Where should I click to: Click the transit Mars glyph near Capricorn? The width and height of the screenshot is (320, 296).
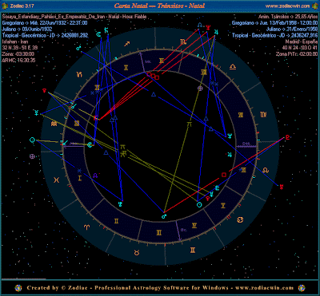78,49
